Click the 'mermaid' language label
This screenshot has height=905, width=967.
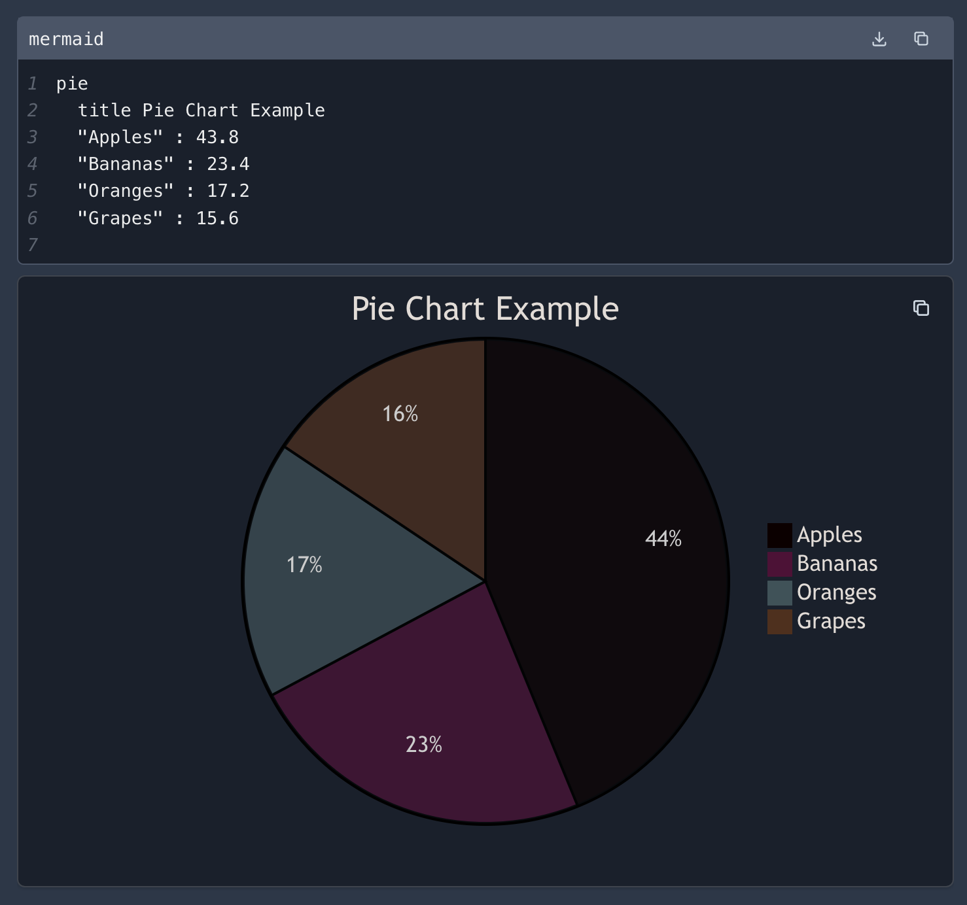(66, 39)
